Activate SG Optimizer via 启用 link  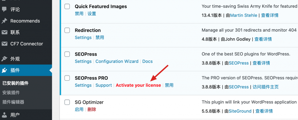click(x=79, y=110)
